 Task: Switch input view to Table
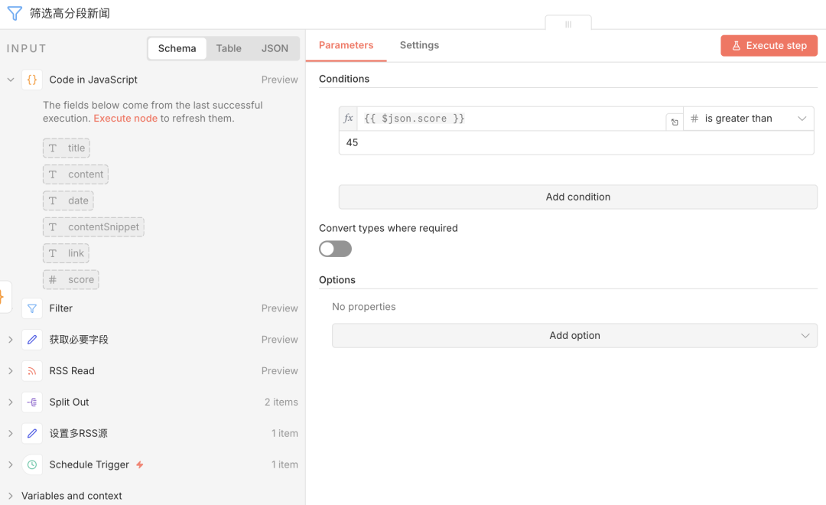(229, 48)
